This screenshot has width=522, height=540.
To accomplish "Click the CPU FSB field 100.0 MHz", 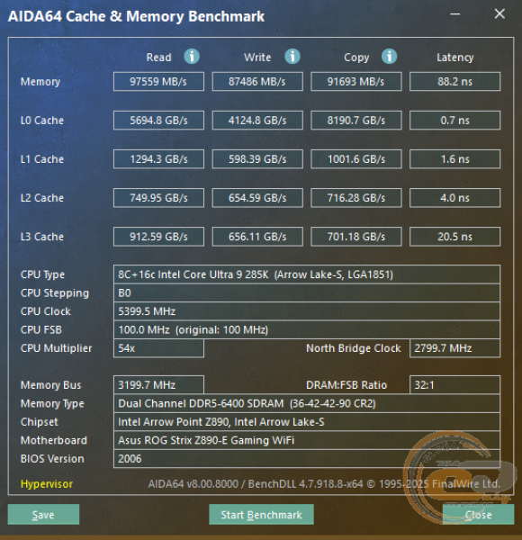I will tap(307, 330).
